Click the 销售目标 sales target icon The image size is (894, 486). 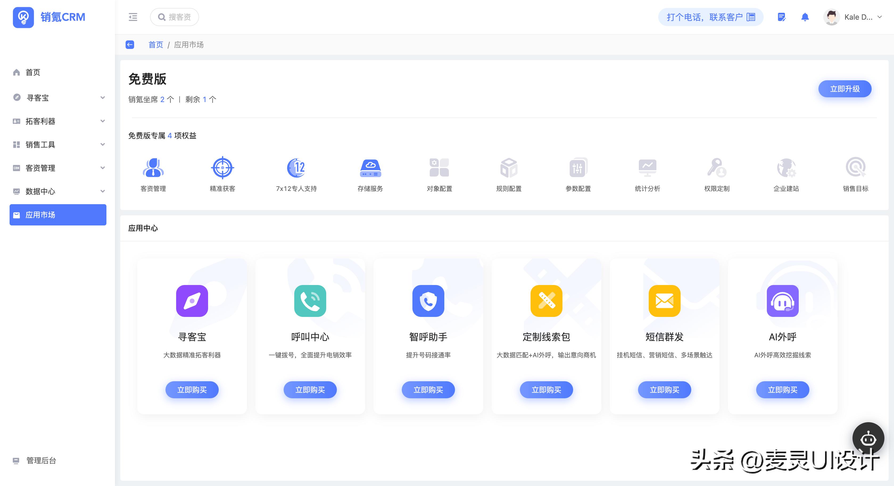[x=855, y=168]
